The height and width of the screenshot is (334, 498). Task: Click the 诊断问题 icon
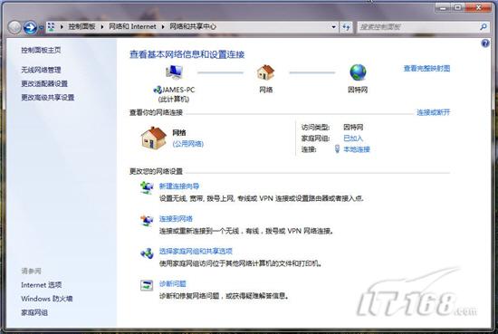point(147,285)
